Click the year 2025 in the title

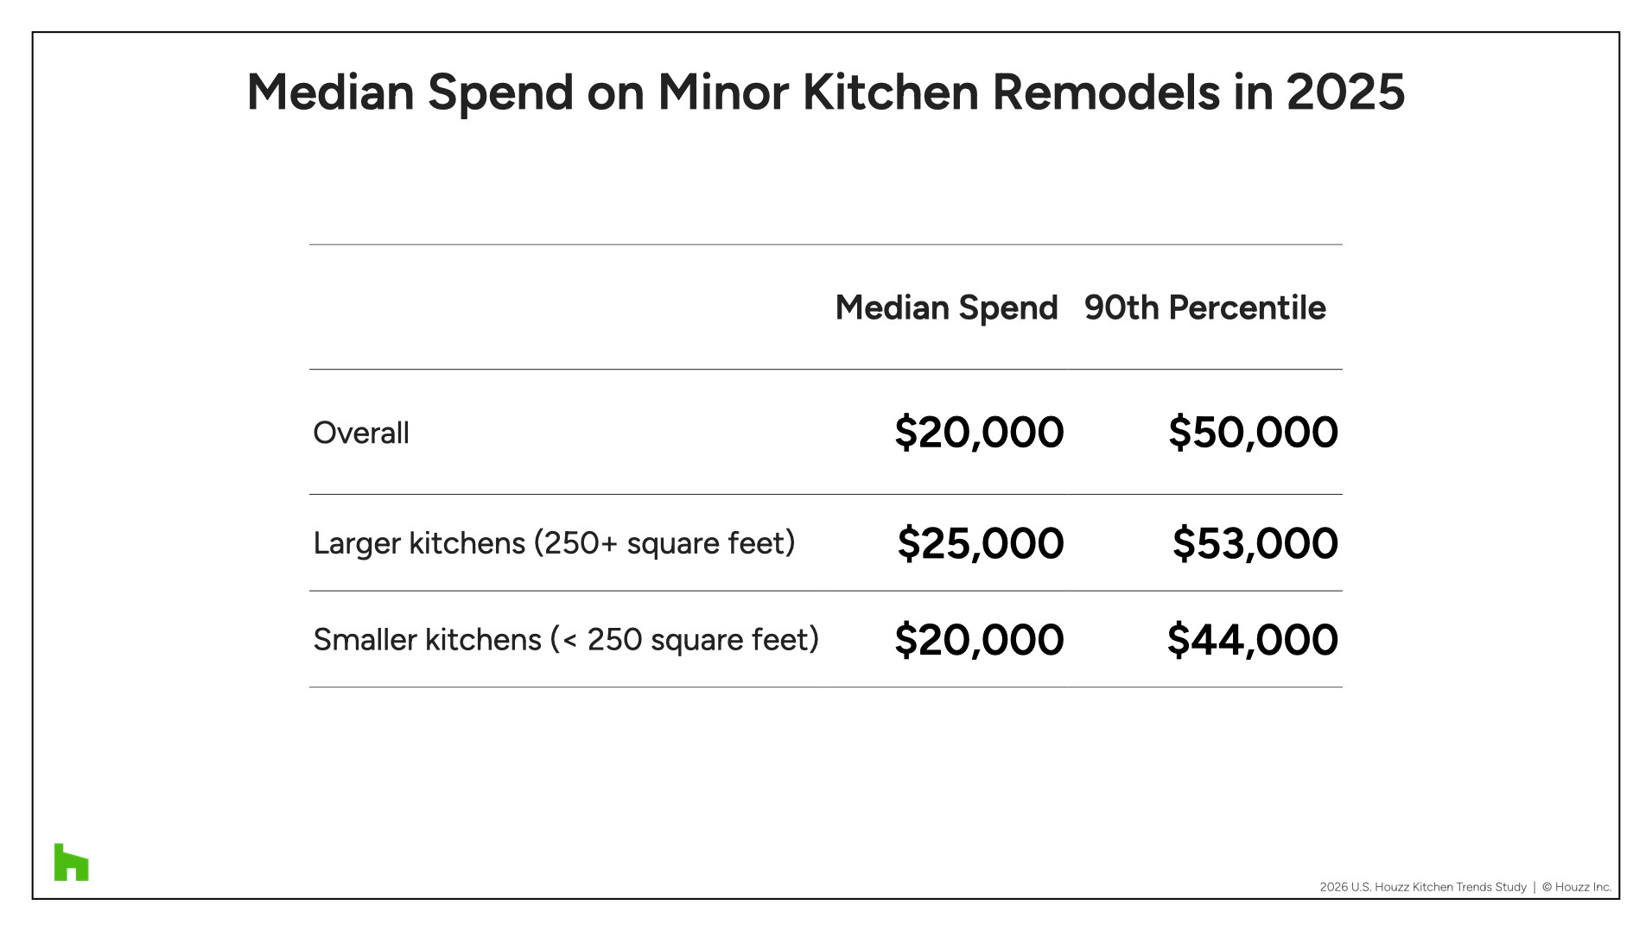point(1345,92)
